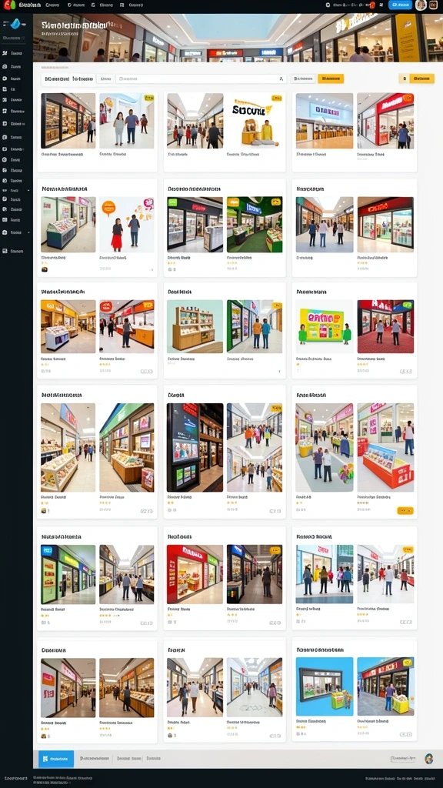Click the blue button in the top bar

point(400,5)
